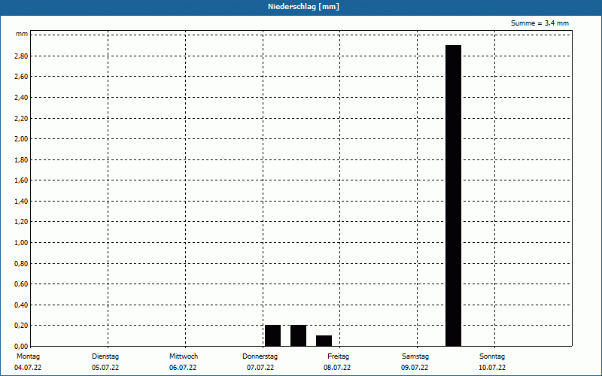
Task: Click the 'Sonntag' day label
Action: 492,356
